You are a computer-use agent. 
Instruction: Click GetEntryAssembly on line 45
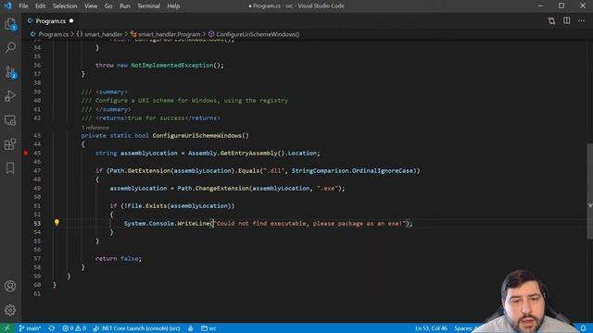click(248, 153)
